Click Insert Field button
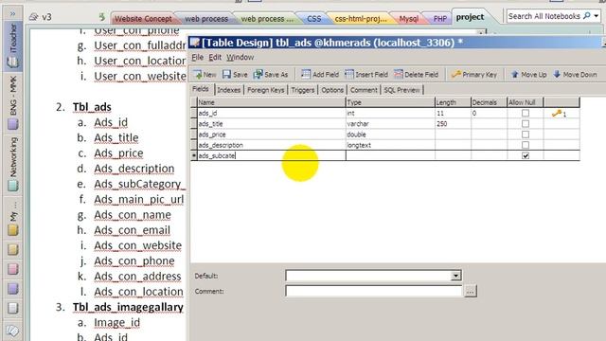Screen dimensions: 606x341 click(x=366, y=74)
